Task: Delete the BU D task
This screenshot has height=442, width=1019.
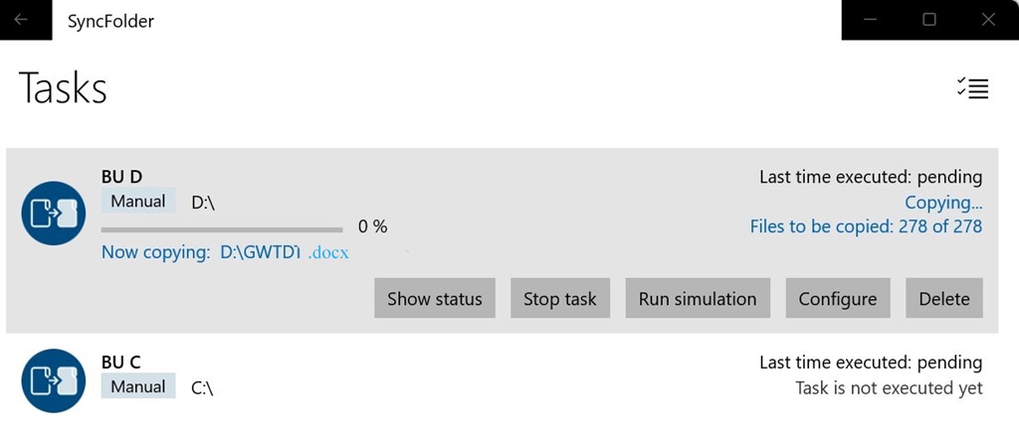Action: [x=944, y=299]
